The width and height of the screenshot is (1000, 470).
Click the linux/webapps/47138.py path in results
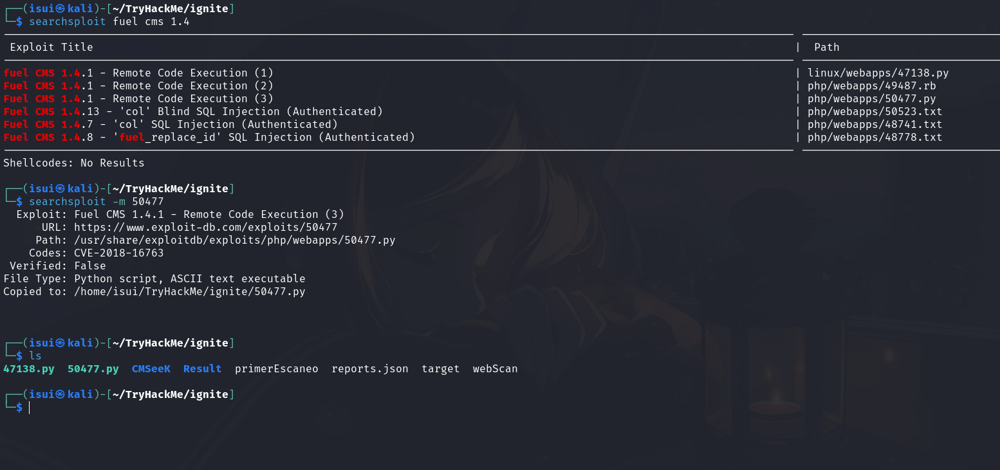878,73
